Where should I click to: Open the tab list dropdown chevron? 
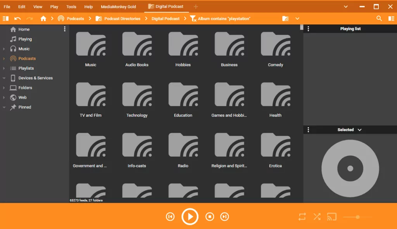click(345, 7)
